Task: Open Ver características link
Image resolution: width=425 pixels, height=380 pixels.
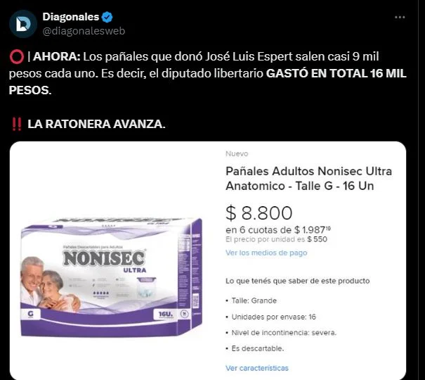Action: tap(257, 368)
